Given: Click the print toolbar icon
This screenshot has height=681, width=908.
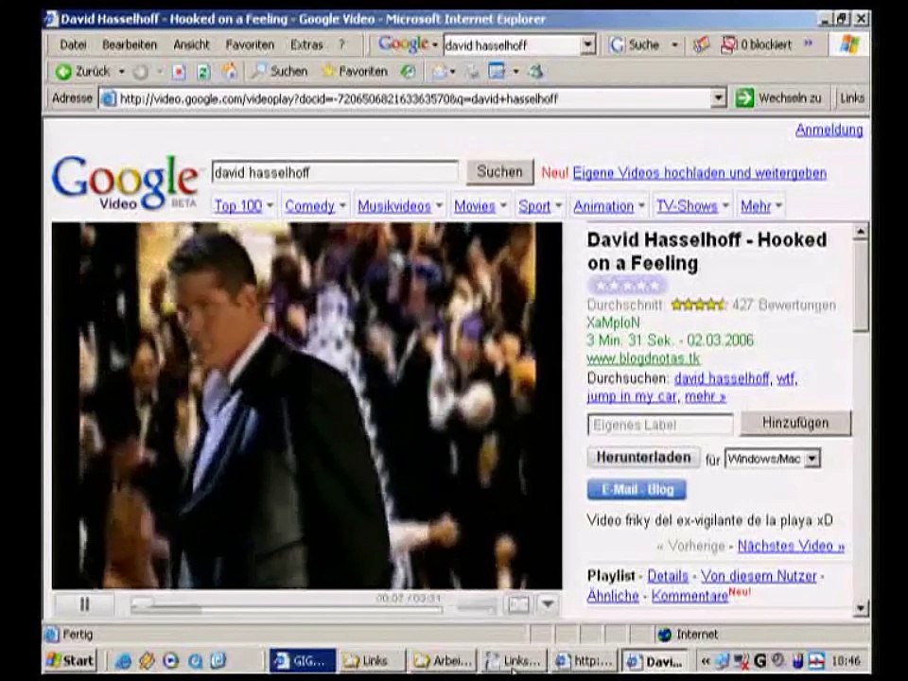Looking at the screenshot, I should click(473, 72).
